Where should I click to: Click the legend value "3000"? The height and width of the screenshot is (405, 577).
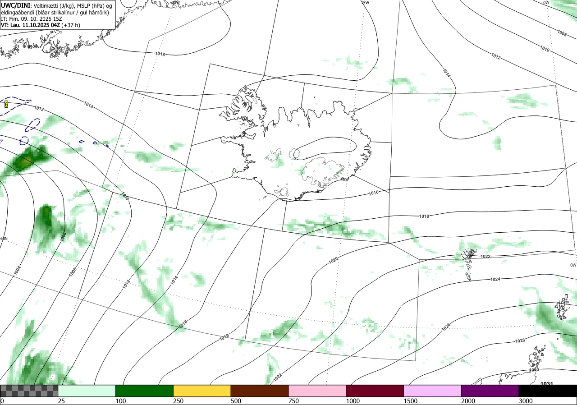coord(526,401)
